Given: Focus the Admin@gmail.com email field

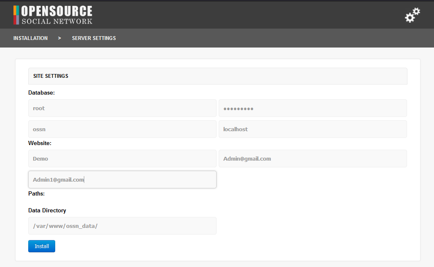Looking at the screenshot, I should pos(313,159).
